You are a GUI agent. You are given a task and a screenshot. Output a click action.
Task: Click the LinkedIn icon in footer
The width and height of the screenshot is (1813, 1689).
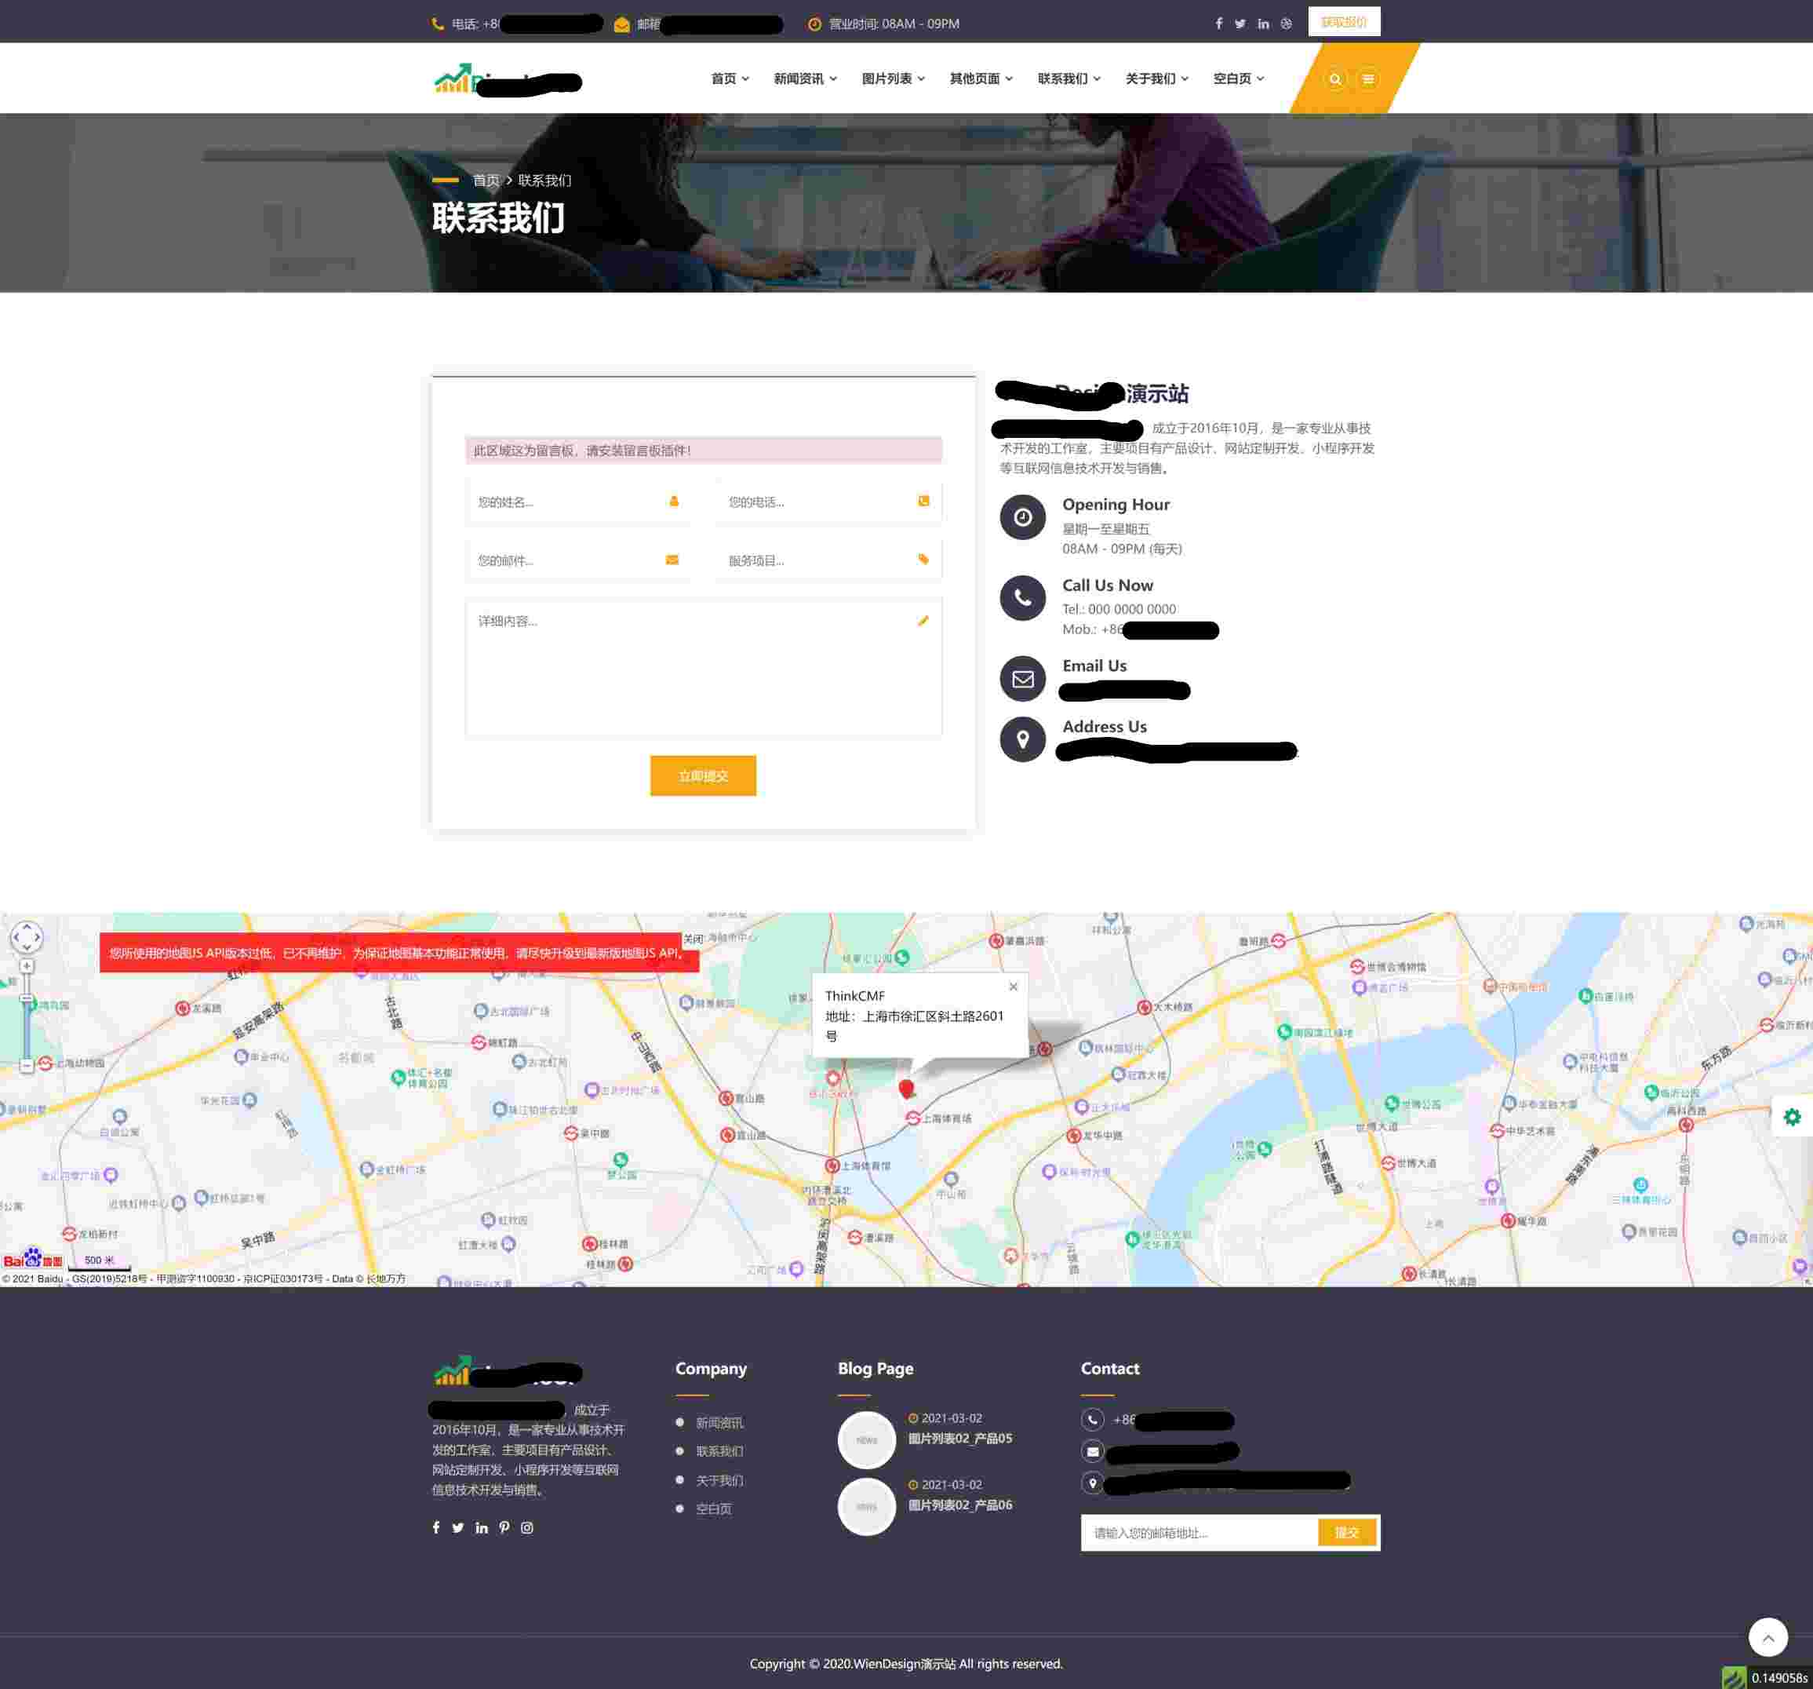(482, 1527)
